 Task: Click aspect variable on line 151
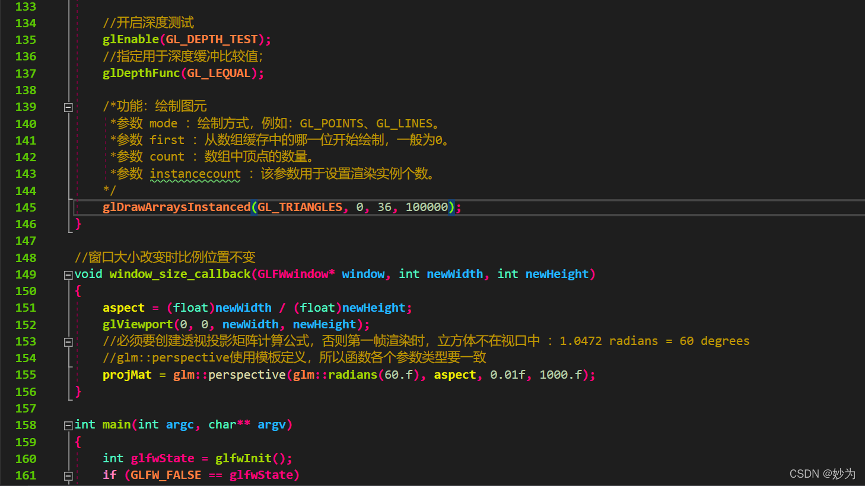(123, 308)
